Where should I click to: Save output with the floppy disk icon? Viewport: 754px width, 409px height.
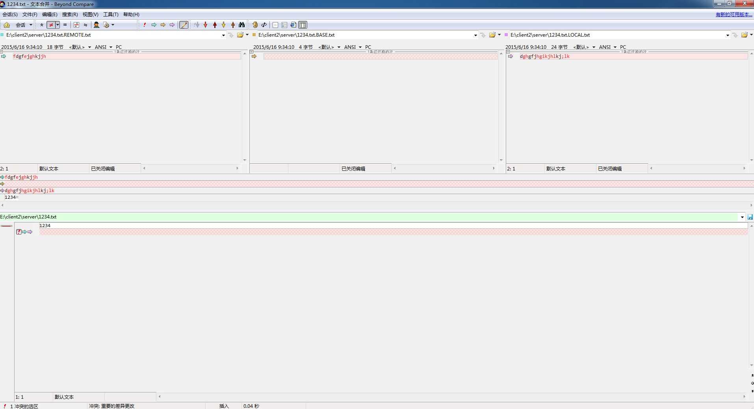pos(750,217)
